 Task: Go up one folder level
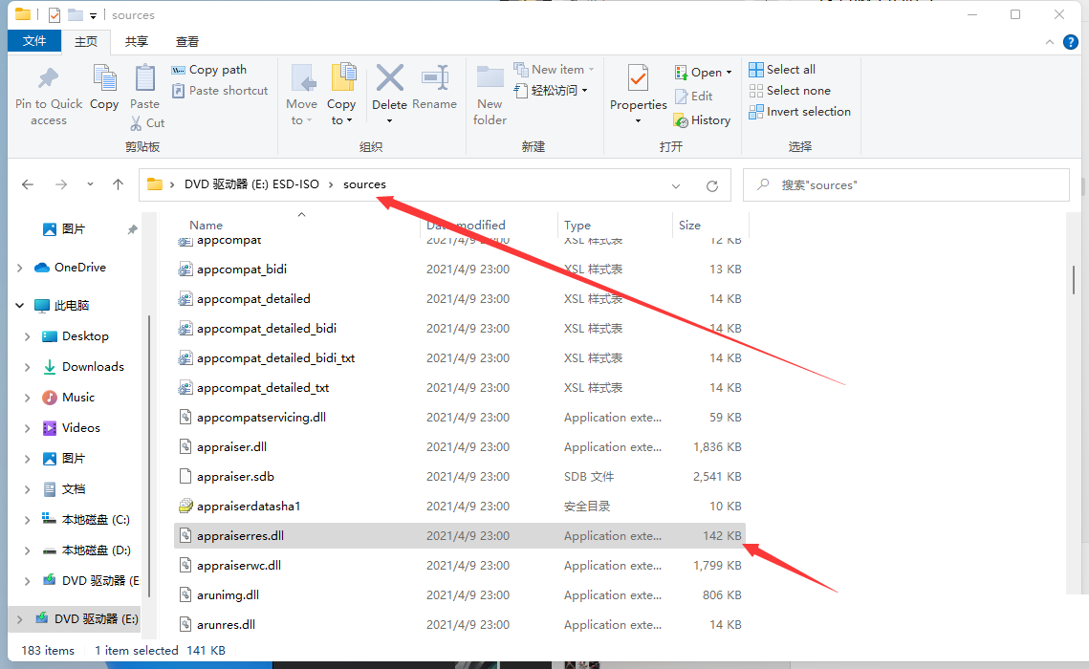tap(118, 184)
